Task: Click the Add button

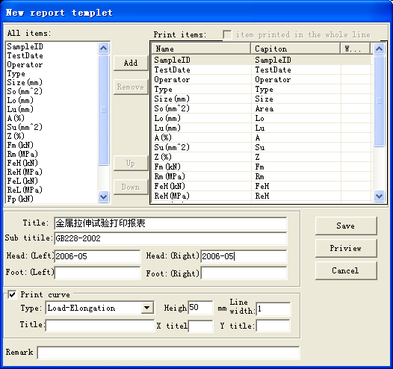Action: 131,63
